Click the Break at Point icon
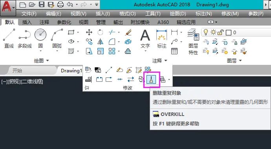This screenshot has width=271, height=149. tap(109, 79)
